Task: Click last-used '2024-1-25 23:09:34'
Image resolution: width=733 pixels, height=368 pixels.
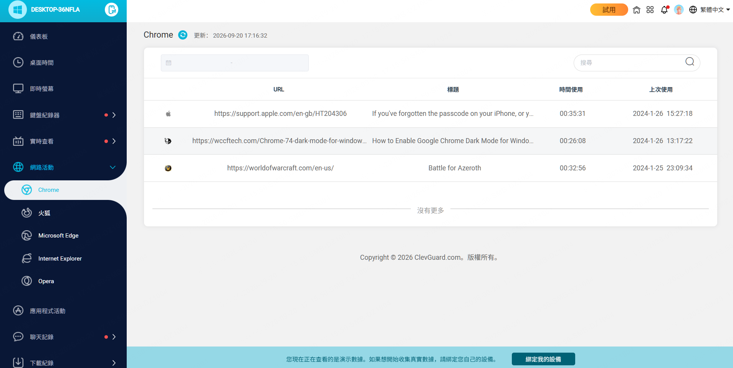Action: click(x=663, y=168)
